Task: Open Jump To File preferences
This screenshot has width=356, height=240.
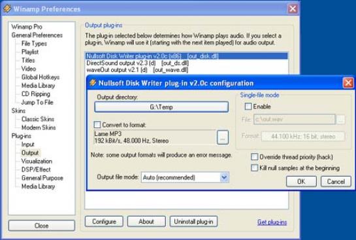Action: 37,102
